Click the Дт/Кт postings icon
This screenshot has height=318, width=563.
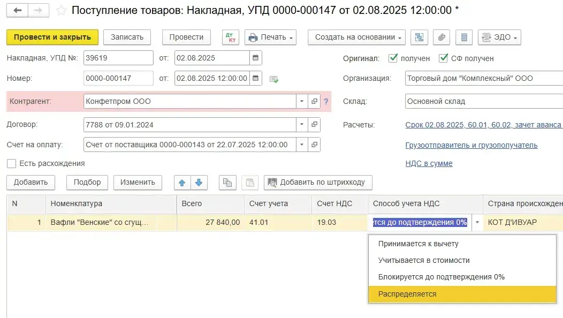(231, 37)
